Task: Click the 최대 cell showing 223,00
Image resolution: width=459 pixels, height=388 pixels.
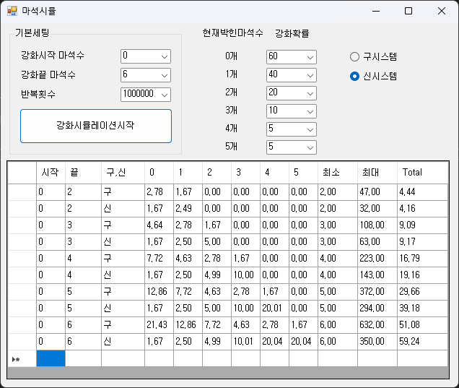Action: tap(377, 259)
